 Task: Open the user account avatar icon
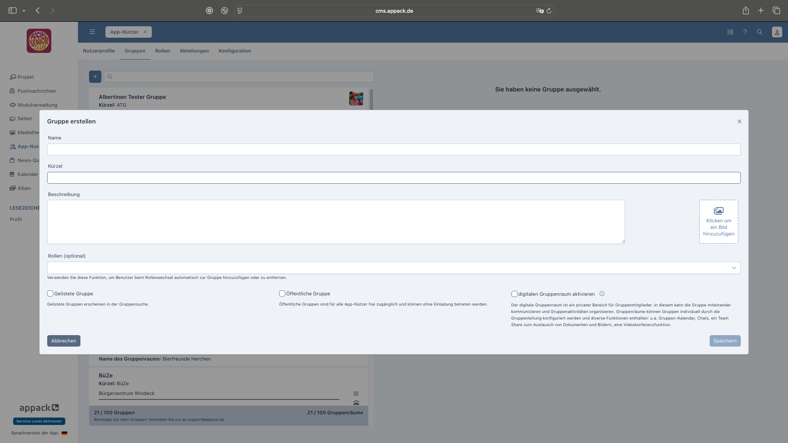click(777, 32)
